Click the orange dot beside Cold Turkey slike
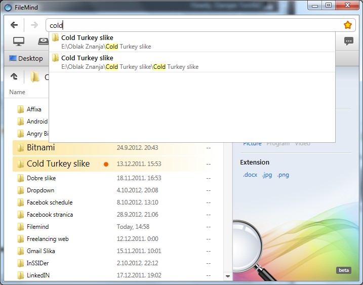 [106, 164]
